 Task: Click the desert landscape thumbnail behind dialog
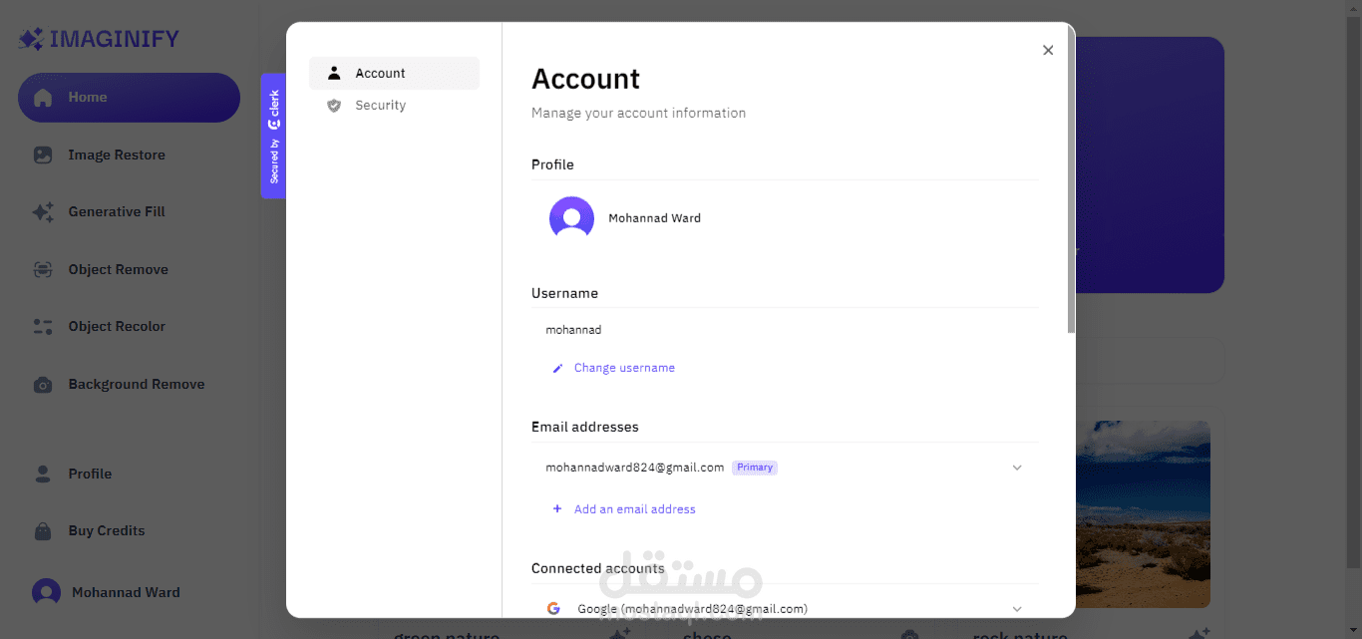(1143, 513)
